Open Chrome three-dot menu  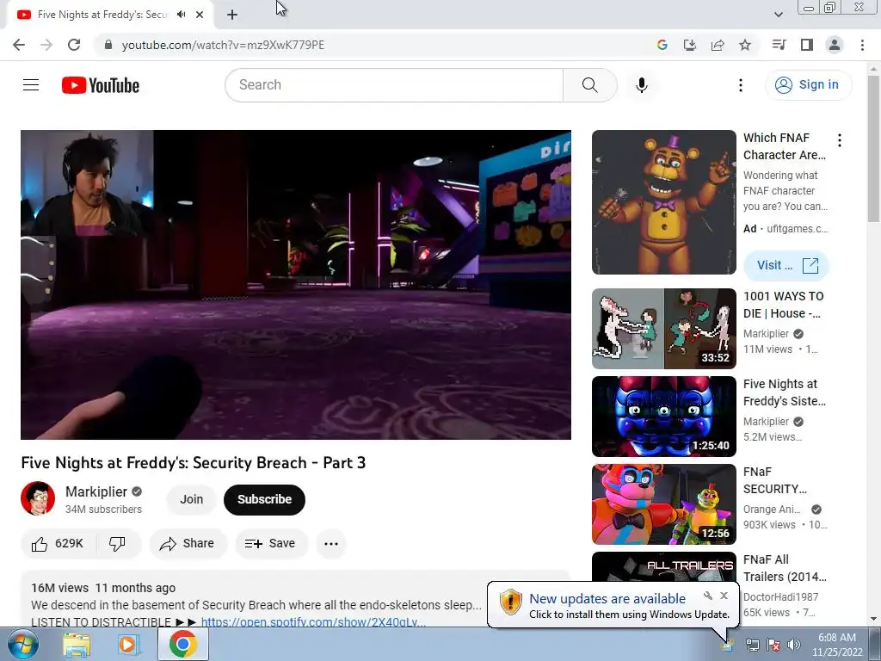tap(862, 45)
